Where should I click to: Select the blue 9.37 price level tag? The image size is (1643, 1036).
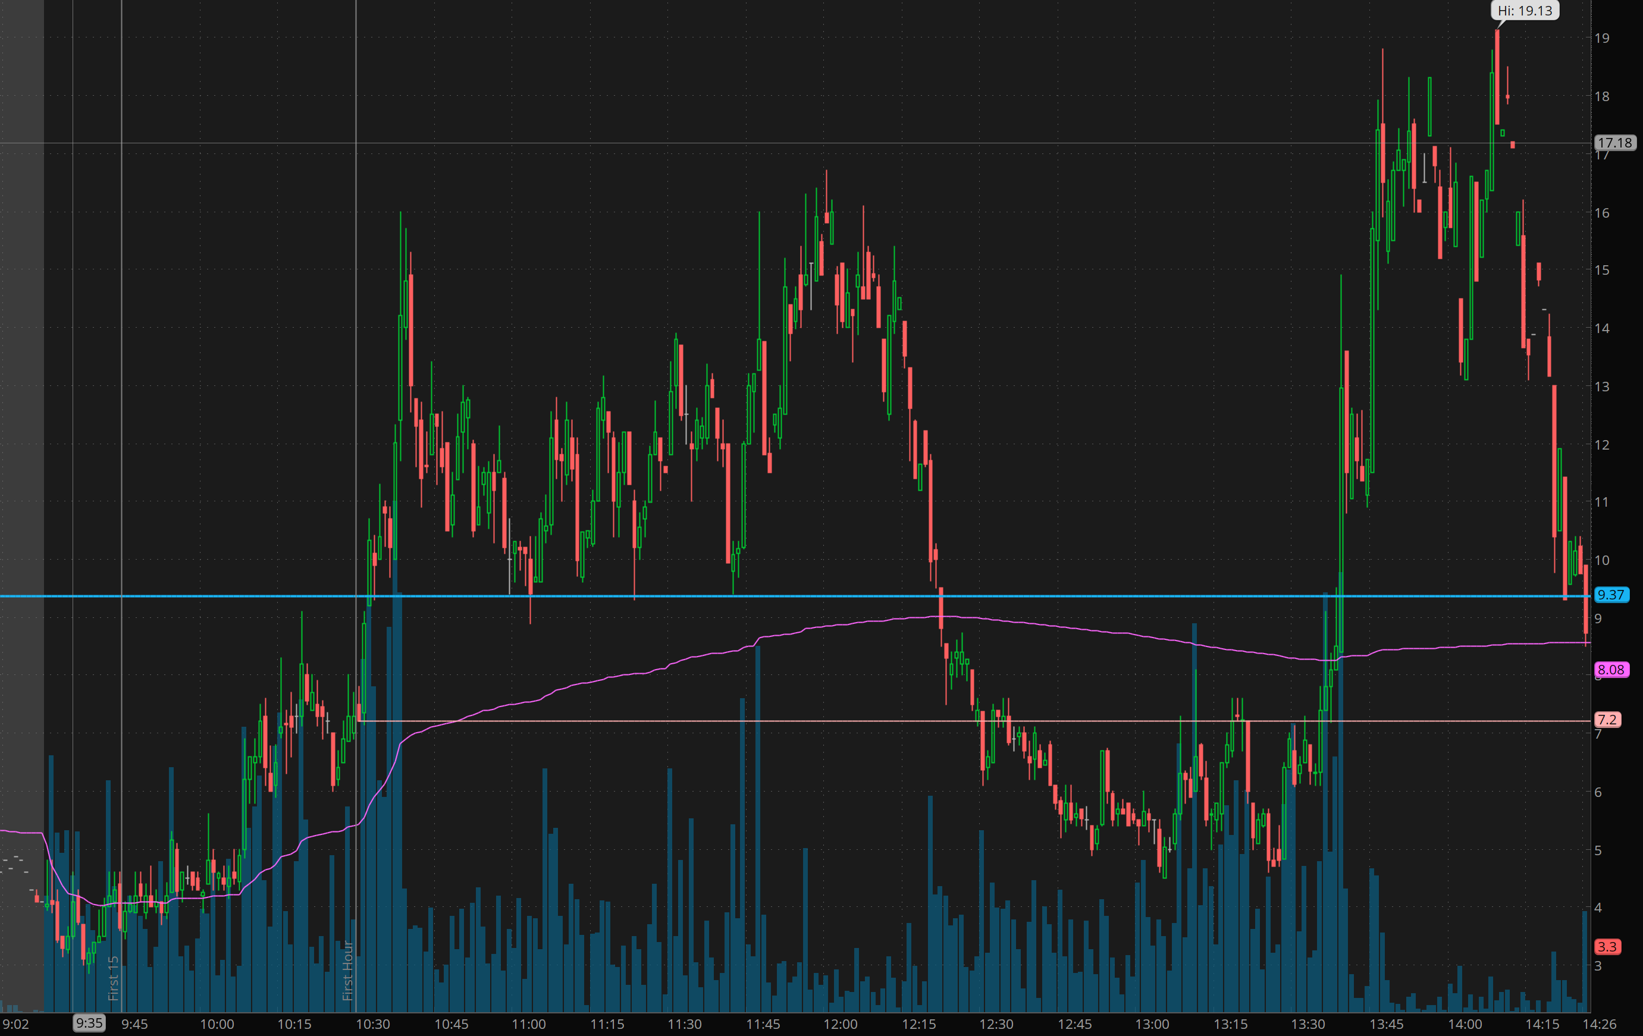click(x=1610, y=595)
